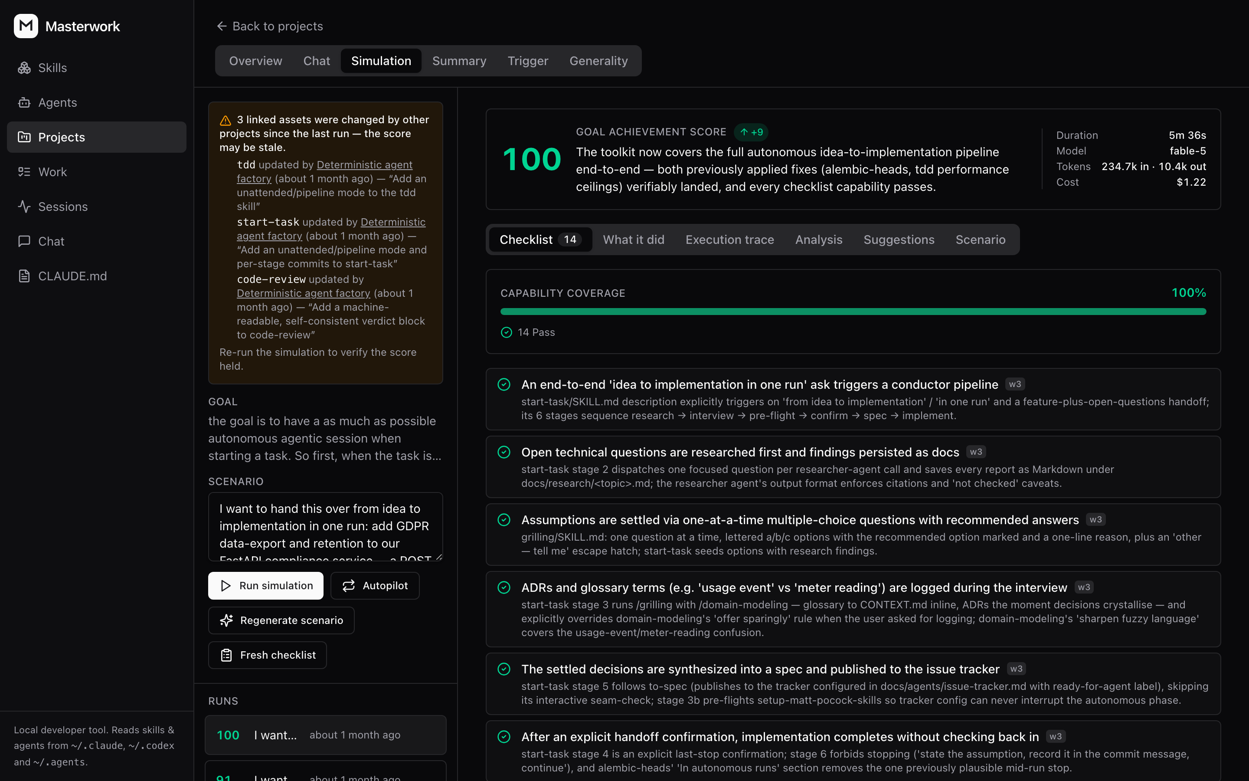Open the ADRs and glossary terms checklist item
Screen dimensions: 1249x781
click(853, 609)
